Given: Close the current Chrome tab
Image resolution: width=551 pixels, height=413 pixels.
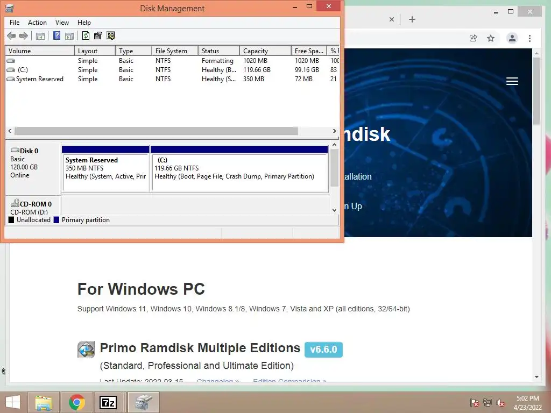Looking at the screenshot, I should tap(392, 19).
